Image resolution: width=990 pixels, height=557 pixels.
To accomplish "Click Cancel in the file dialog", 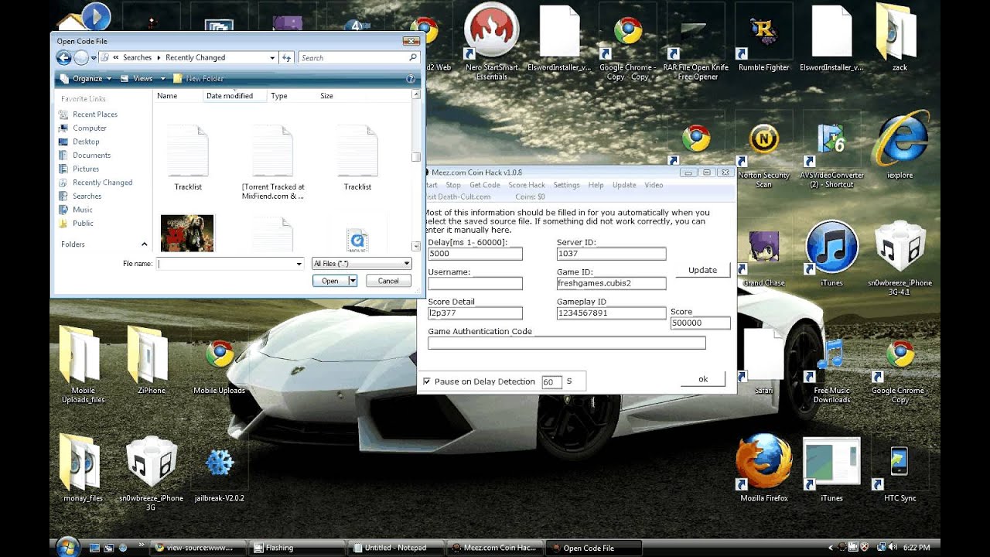I will [x=388, y=281].
